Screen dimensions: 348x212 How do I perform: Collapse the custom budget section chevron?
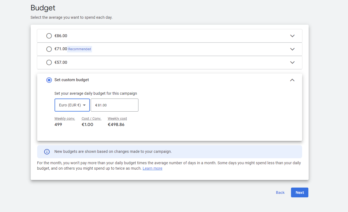pos(292,80)
